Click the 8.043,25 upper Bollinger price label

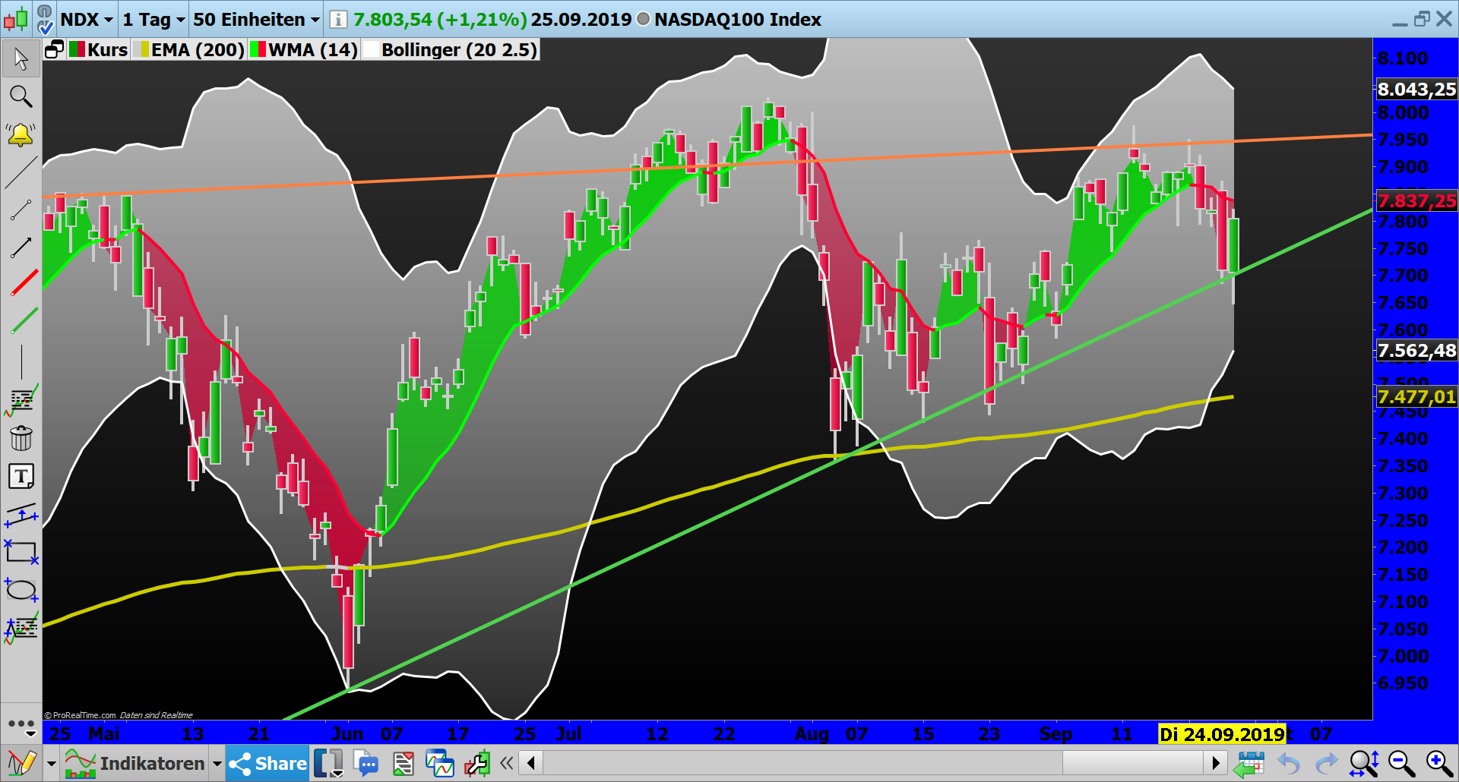(1416, 90)
